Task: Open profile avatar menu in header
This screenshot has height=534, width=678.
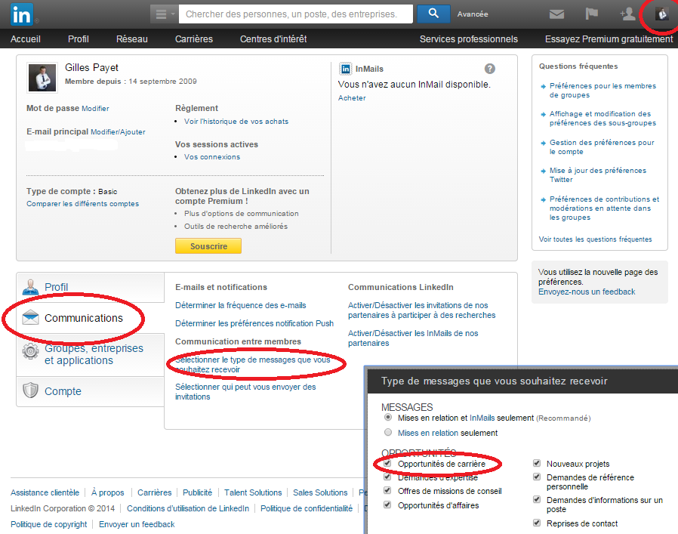Action: pyautogui.click(x=661, y=14)
